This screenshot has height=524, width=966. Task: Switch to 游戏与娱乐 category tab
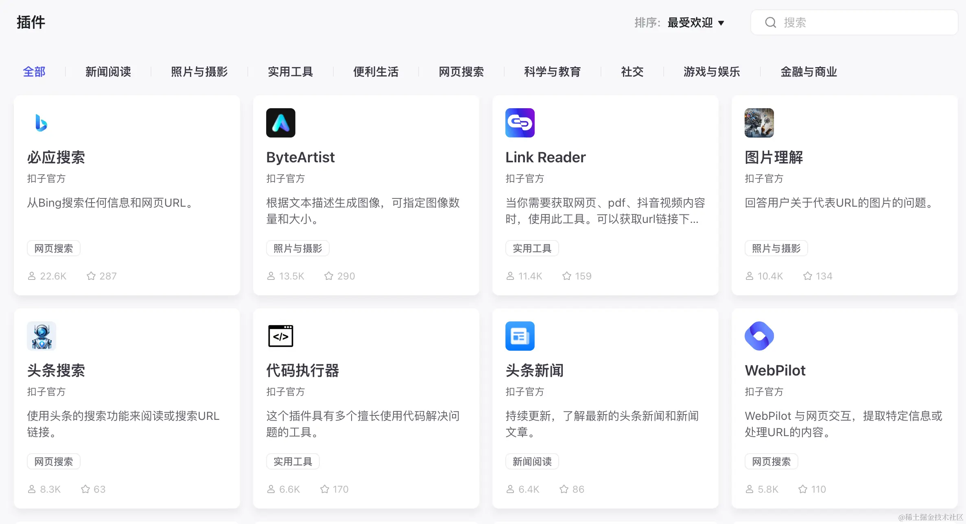point(712,72)
